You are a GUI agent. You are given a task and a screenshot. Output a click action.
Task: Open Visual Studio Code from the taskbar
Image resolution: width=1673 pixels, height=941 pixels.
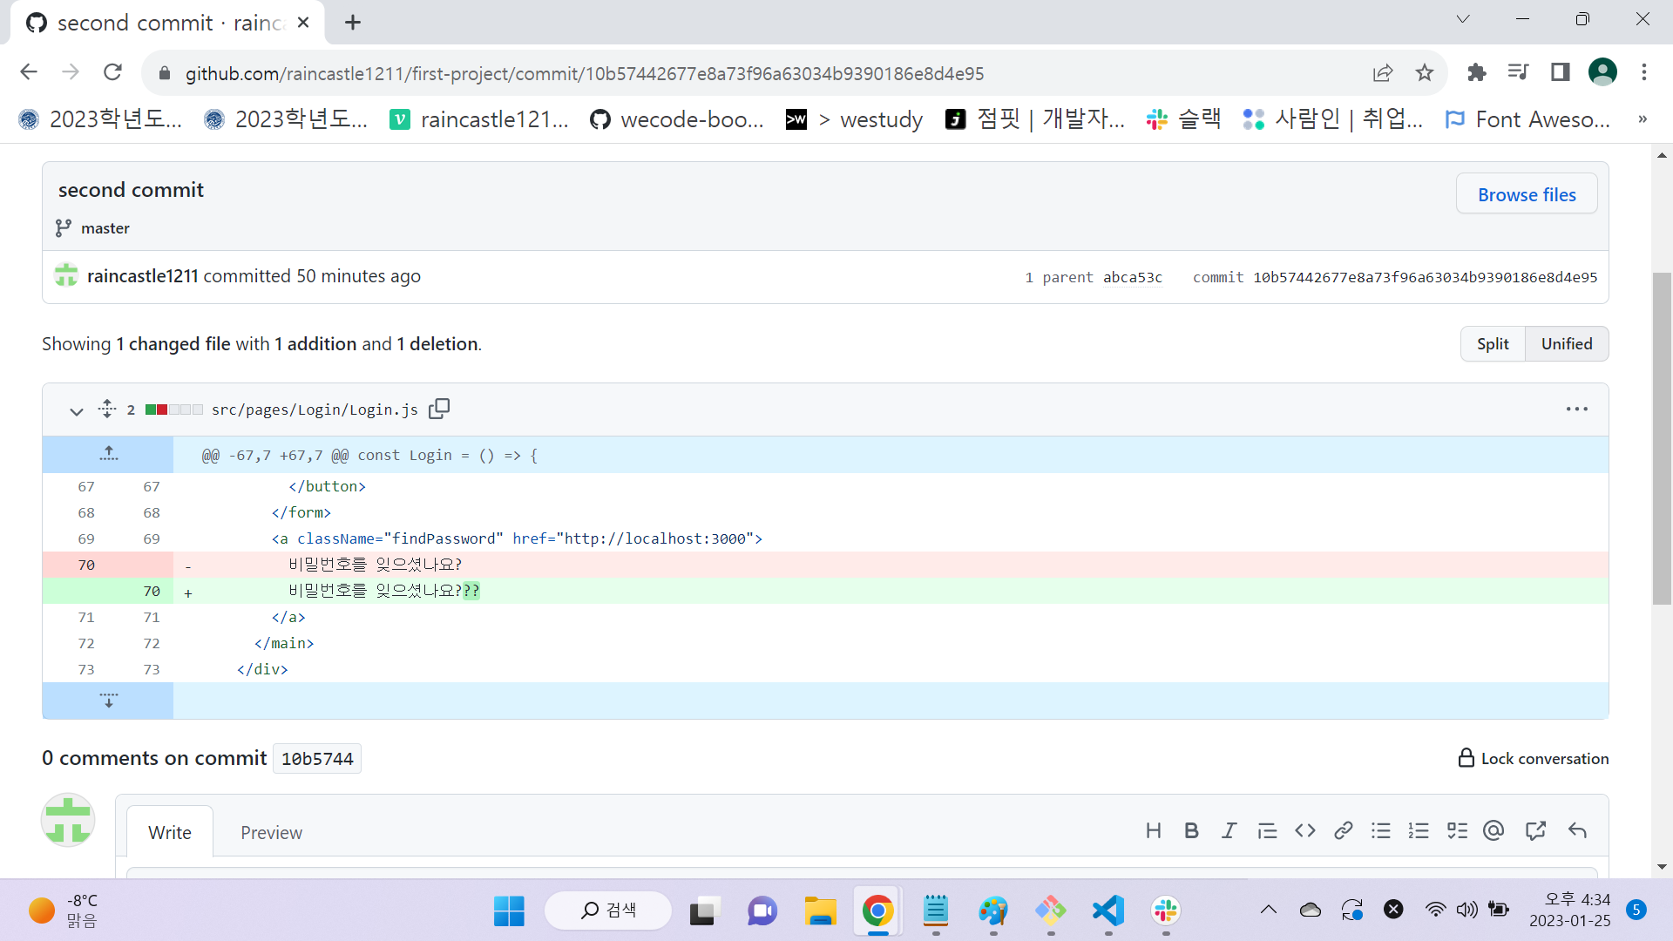(x=1107, y=911)
